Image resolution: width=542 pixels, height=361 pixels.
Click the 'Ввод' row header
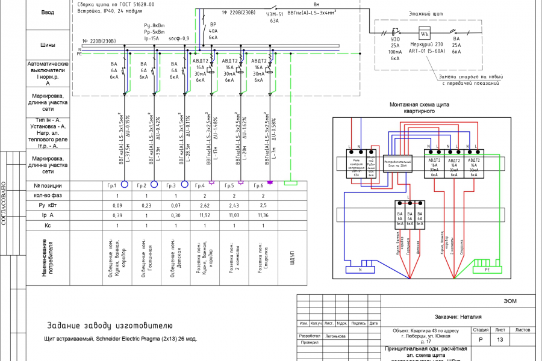click(48, 13)
